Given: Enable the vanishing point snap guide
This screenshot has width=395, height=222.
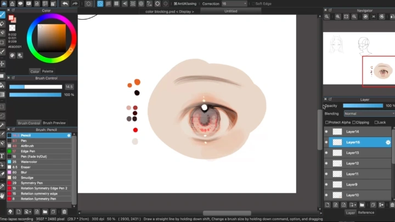Looking at the screenshot, I should coord(125,3).
